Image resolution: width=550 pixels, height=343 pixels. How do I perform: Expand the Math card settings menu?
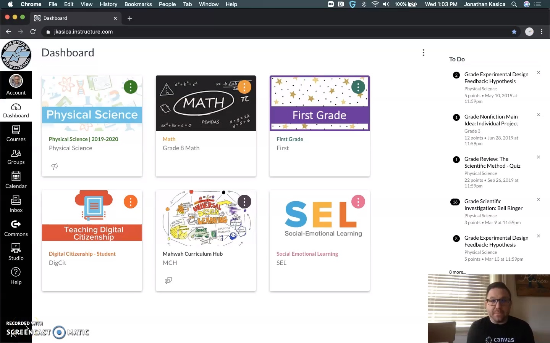pyautogui.click(x=244, y=87)
